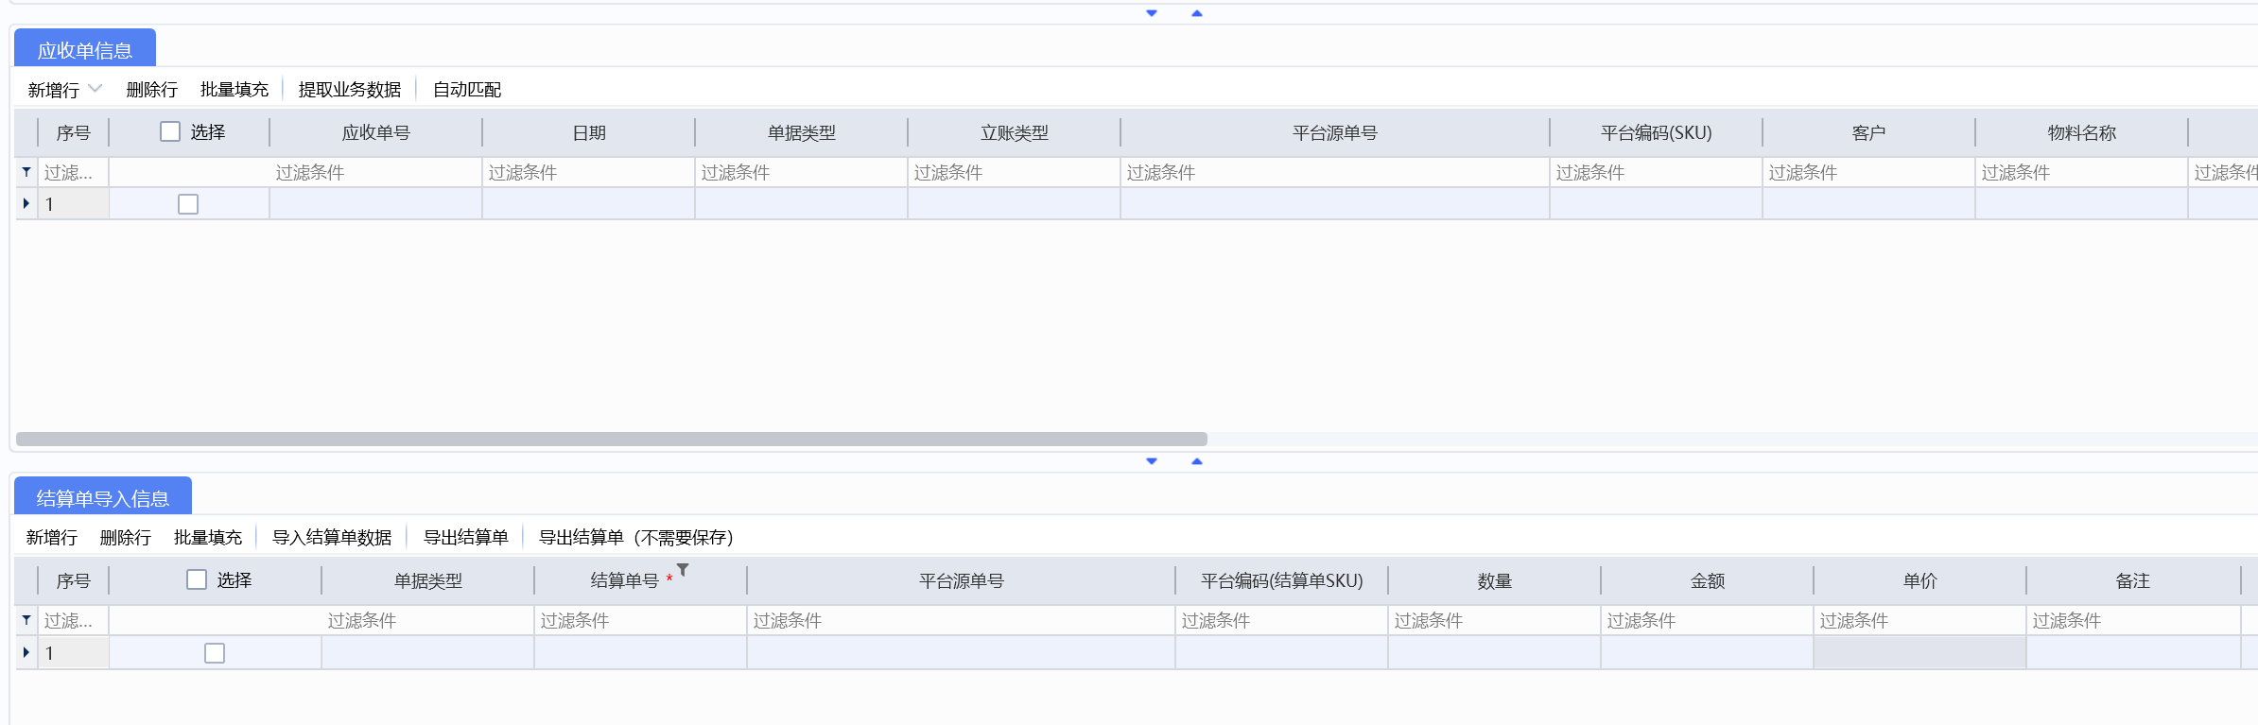
Task: Click the filter field under 金额
Action: click(x=1708, y=620)
